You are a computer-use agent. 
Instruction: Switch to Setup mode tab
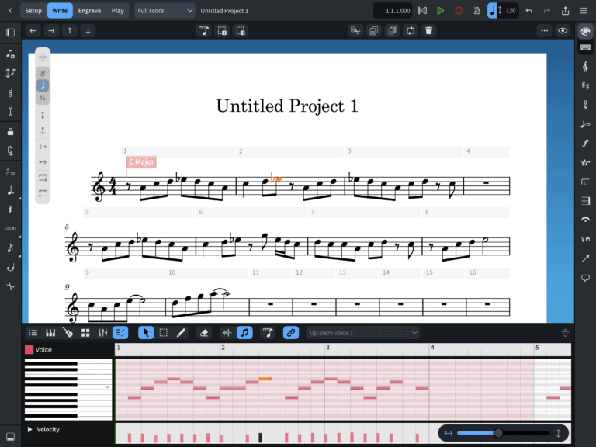[33, 11]
